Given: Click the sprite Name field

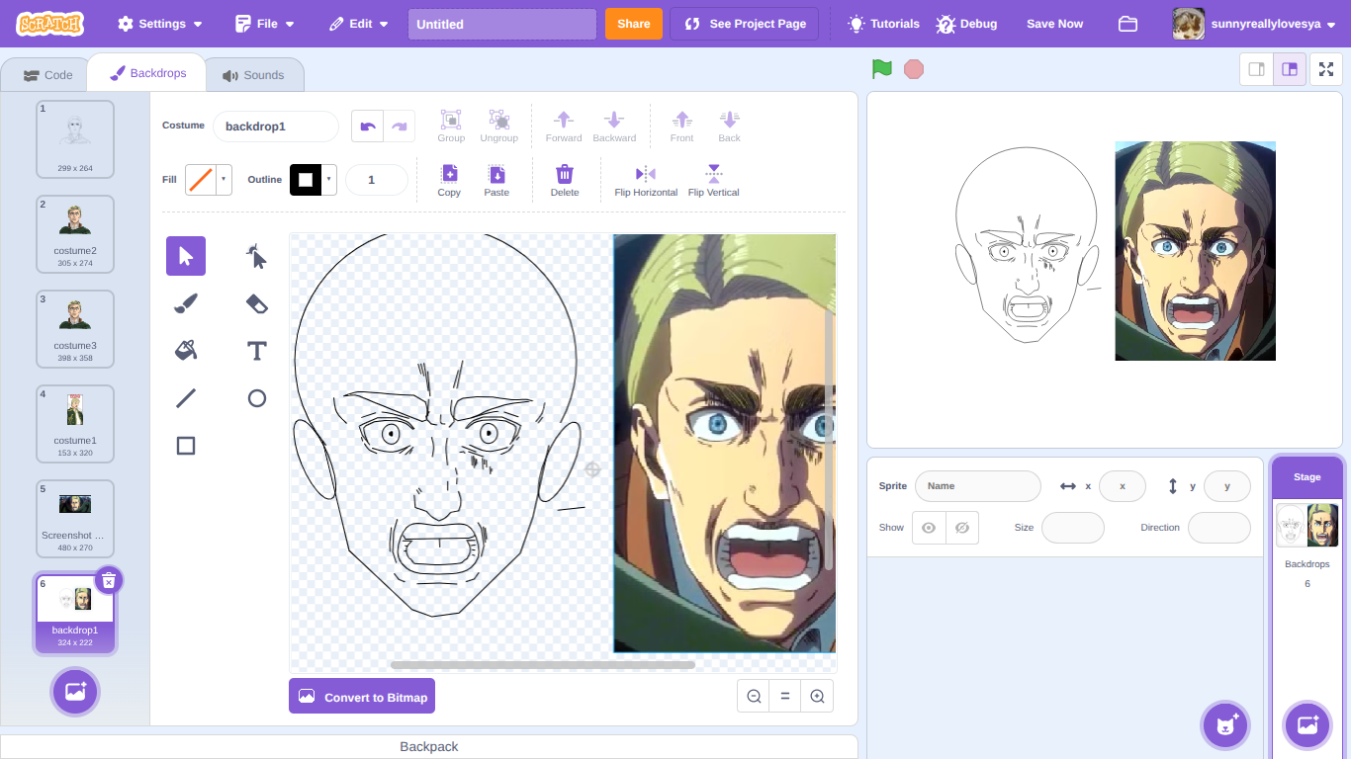Looking at the screenshot, I should pyautogui.click(x=978, y=486).
